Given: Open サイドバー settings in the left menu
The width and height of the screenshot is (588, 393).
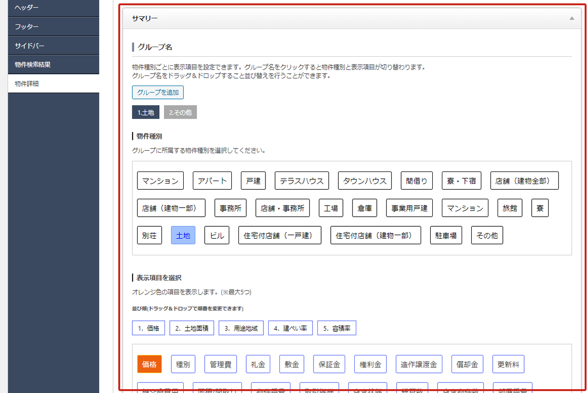Looking at the screenshot, I should pyautogui.click(x=53, y=46).
